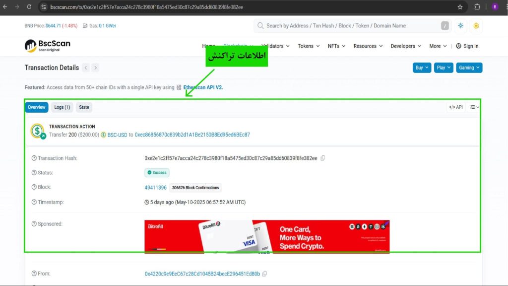The image size is (508, 286).
Task: Go to next transaction arrow
Action: pyautogui.click(x=95, y=68)
